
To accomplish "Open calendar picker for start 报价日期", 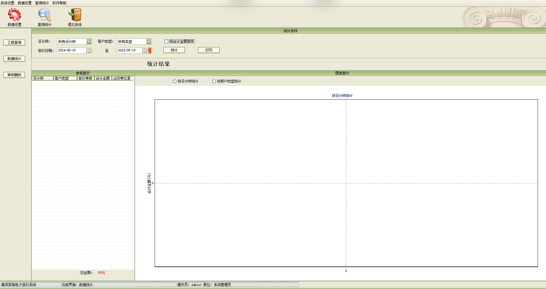I will 89,51.
